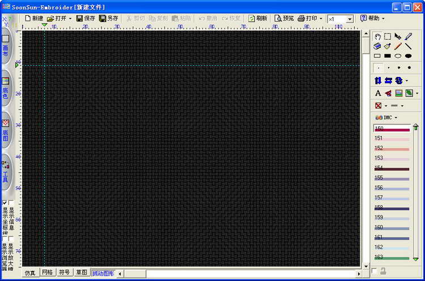This screenshot has height=281, width=425.
Task: Click the 保存 save button
Action: [x=86, y=19]
